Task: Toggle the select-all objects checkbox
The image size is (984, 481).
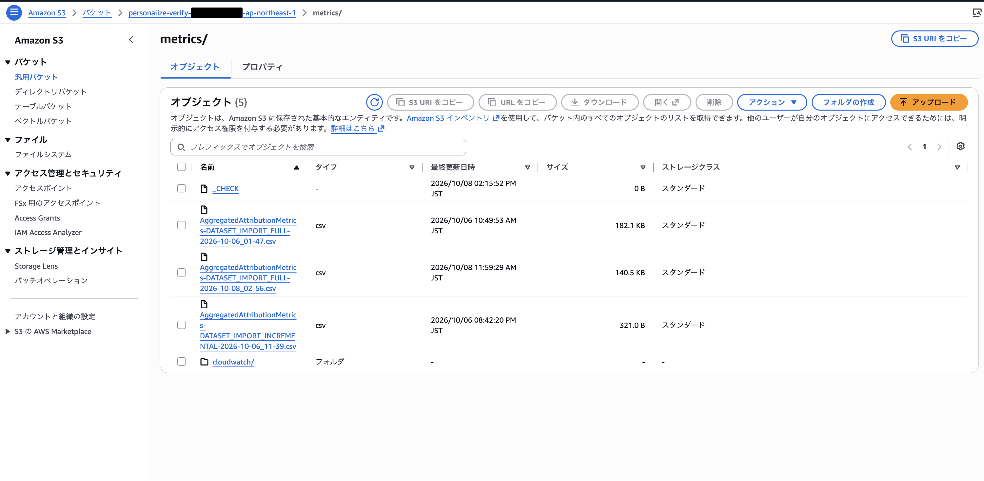Action: (182, 167)
